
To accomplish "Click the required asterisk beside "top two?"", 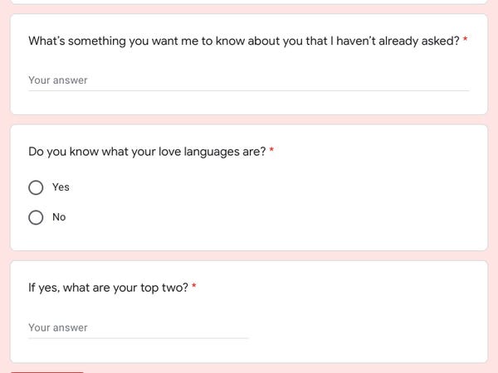I will point(194,288).
